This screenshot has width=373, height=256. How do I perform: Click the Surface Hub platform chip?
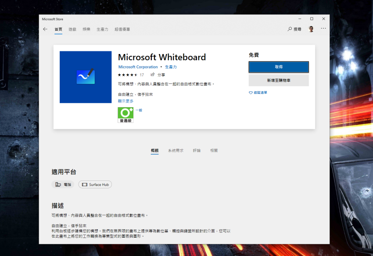(95, 184)
